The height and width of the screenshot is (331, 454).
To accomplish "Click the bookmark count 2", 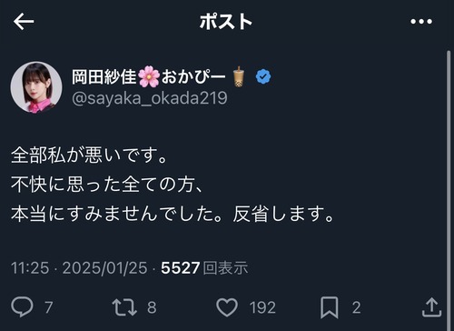I will tap(356, 307).
